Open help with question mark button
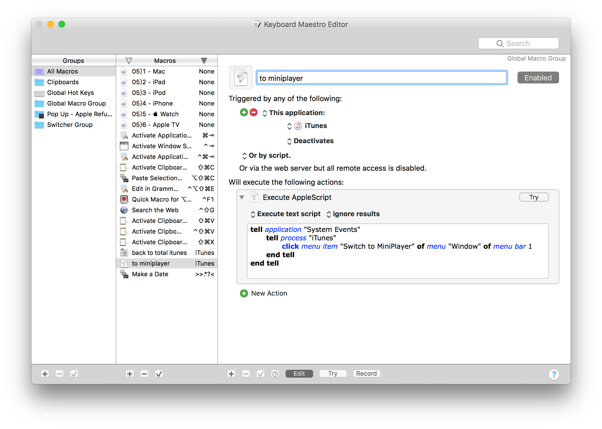Viewport: 602px width, 429px height. [x=554, y=374]
